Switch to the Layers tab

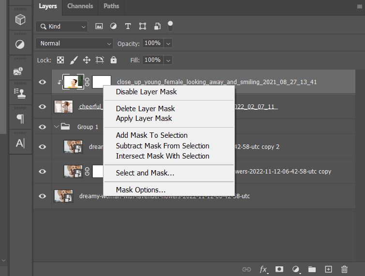coord(48,6)
